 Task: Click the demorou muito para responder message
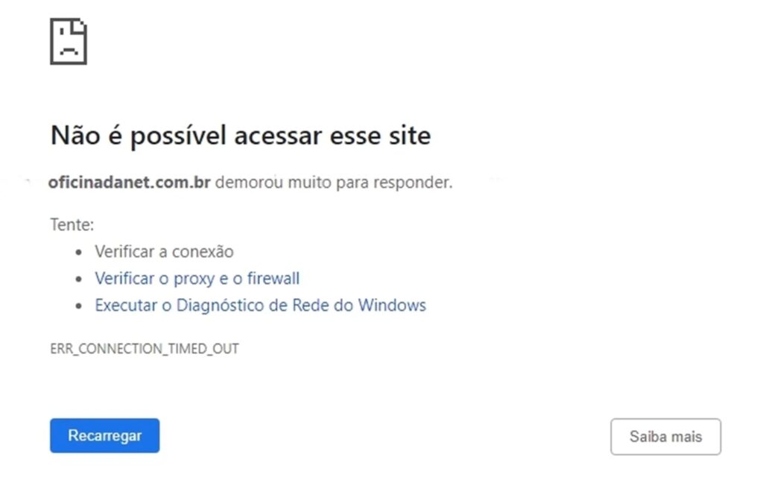pos(334,183)
